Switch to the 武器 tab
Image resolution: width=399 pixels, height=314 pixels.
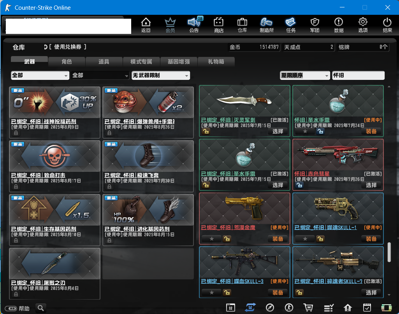[x=29, y=62]
